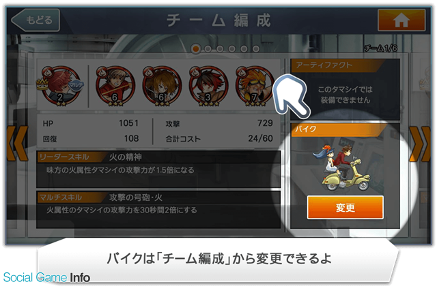Select the last team page dot

[256, 49]
